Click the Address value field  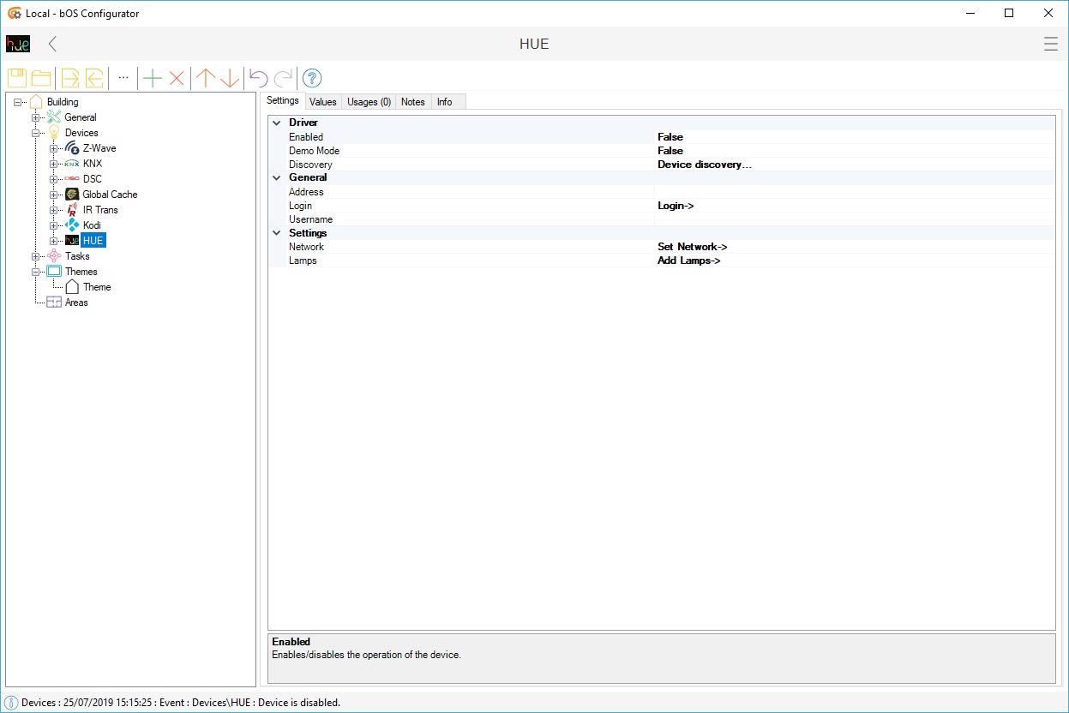click(x=855, y=192)
